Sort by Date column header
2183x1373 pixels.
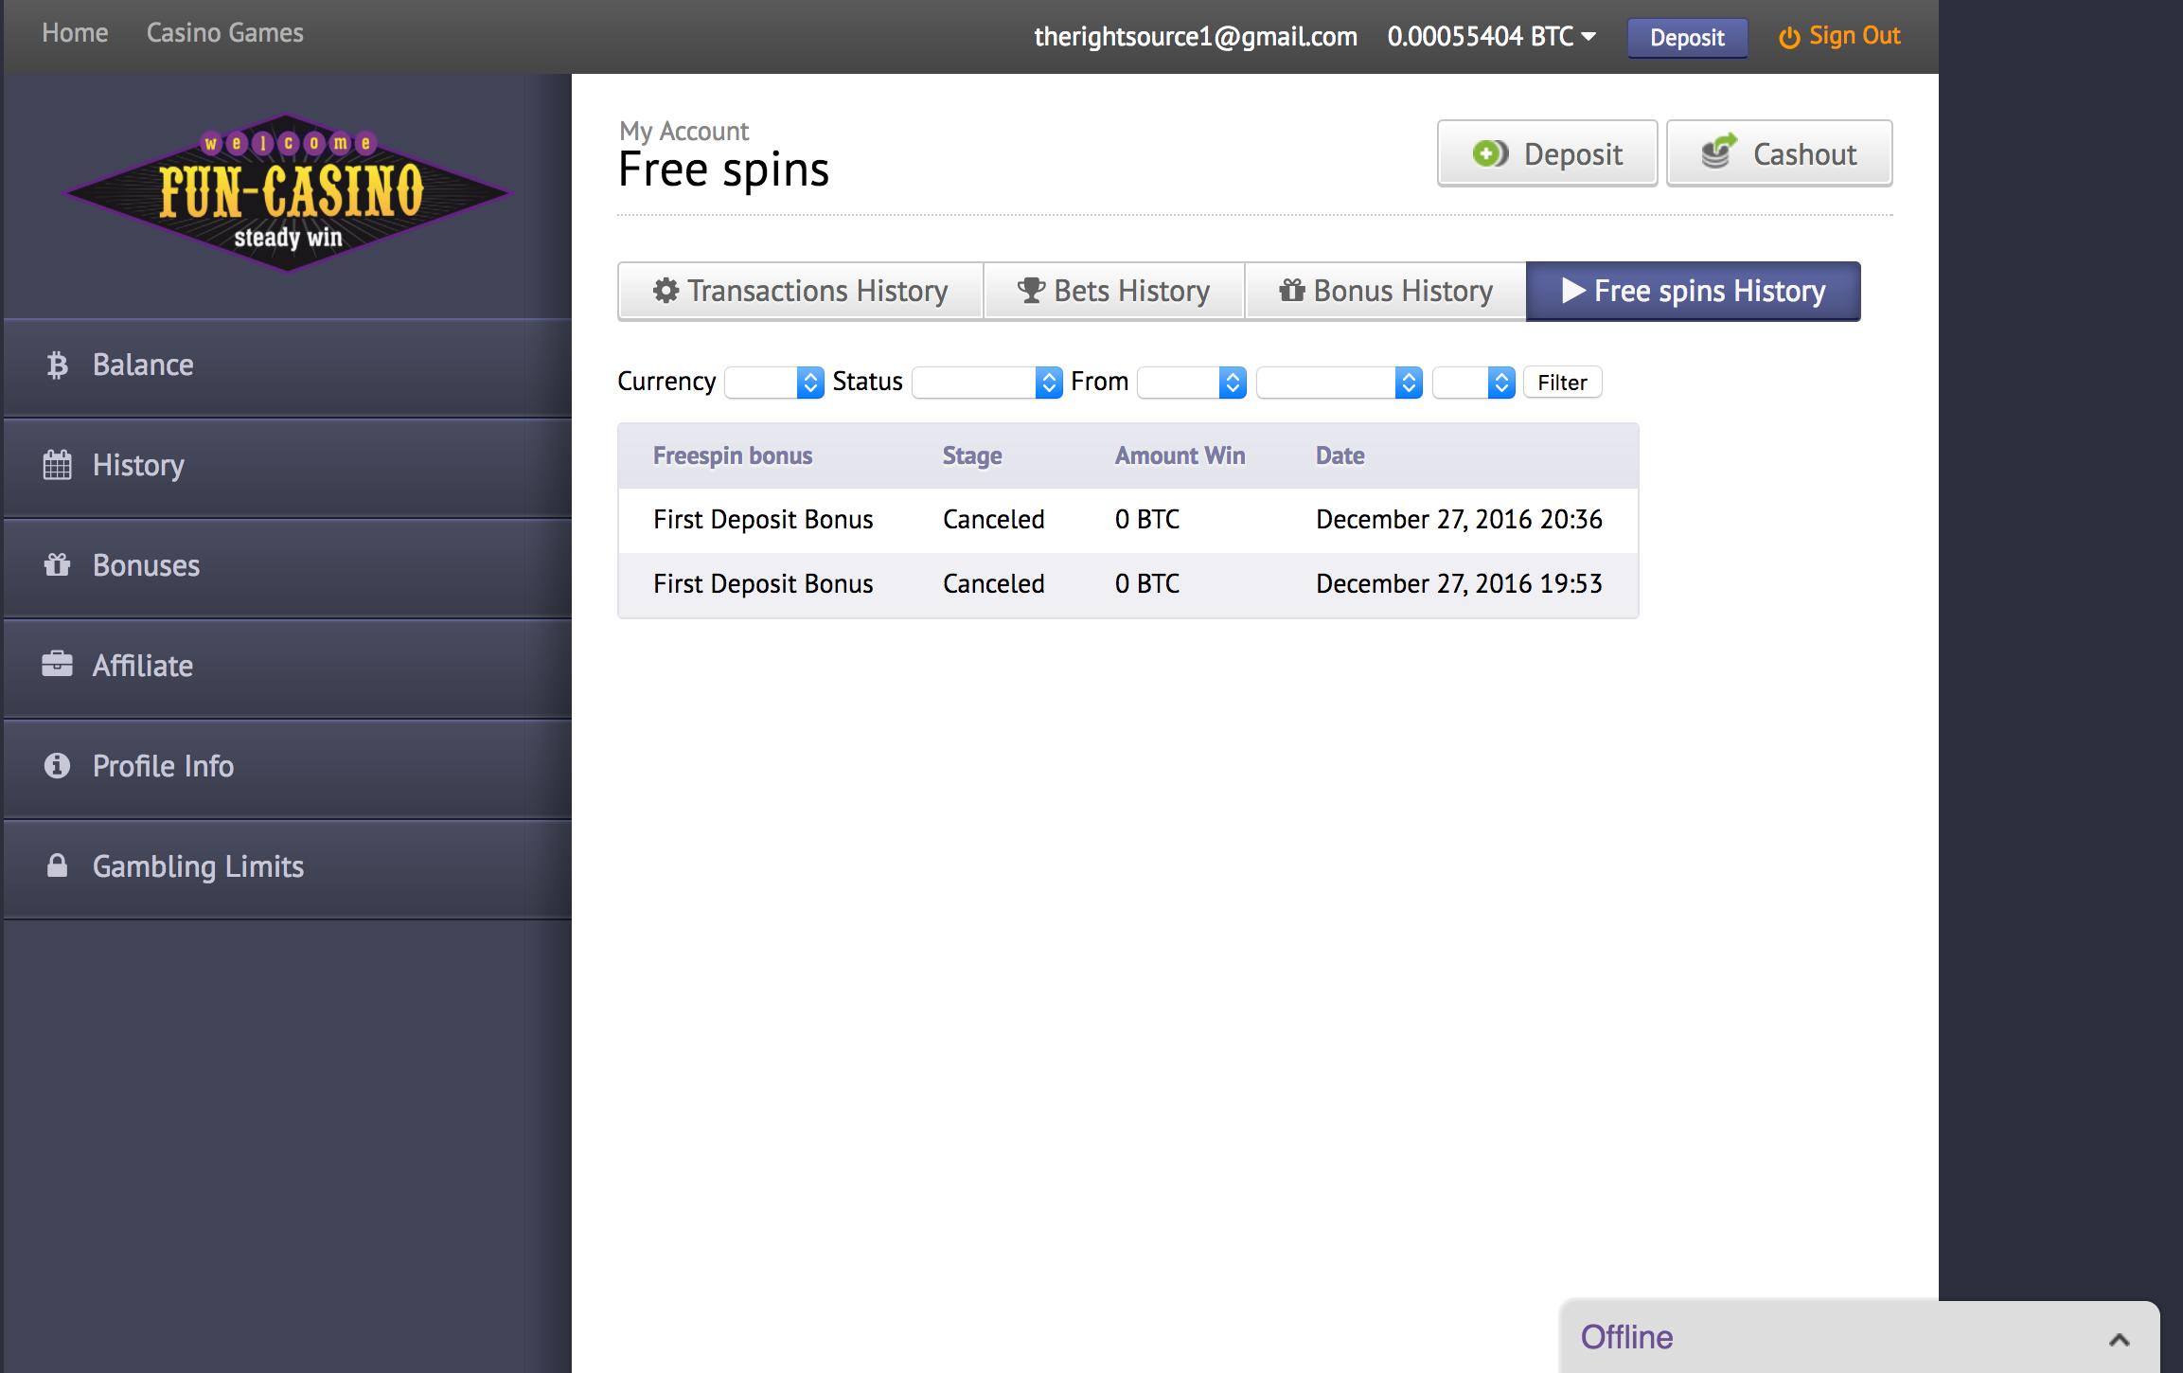point(1340,455)
